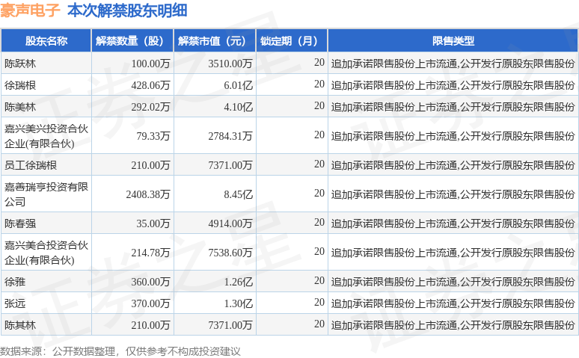Screen dimensions: 579x358
Task: Click restriction type text in 徐雅 row
Action: coord(453,282)
